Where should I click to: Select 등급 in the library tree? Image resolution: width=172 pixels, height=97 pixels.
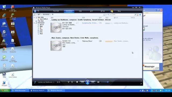tap(41, 33)
